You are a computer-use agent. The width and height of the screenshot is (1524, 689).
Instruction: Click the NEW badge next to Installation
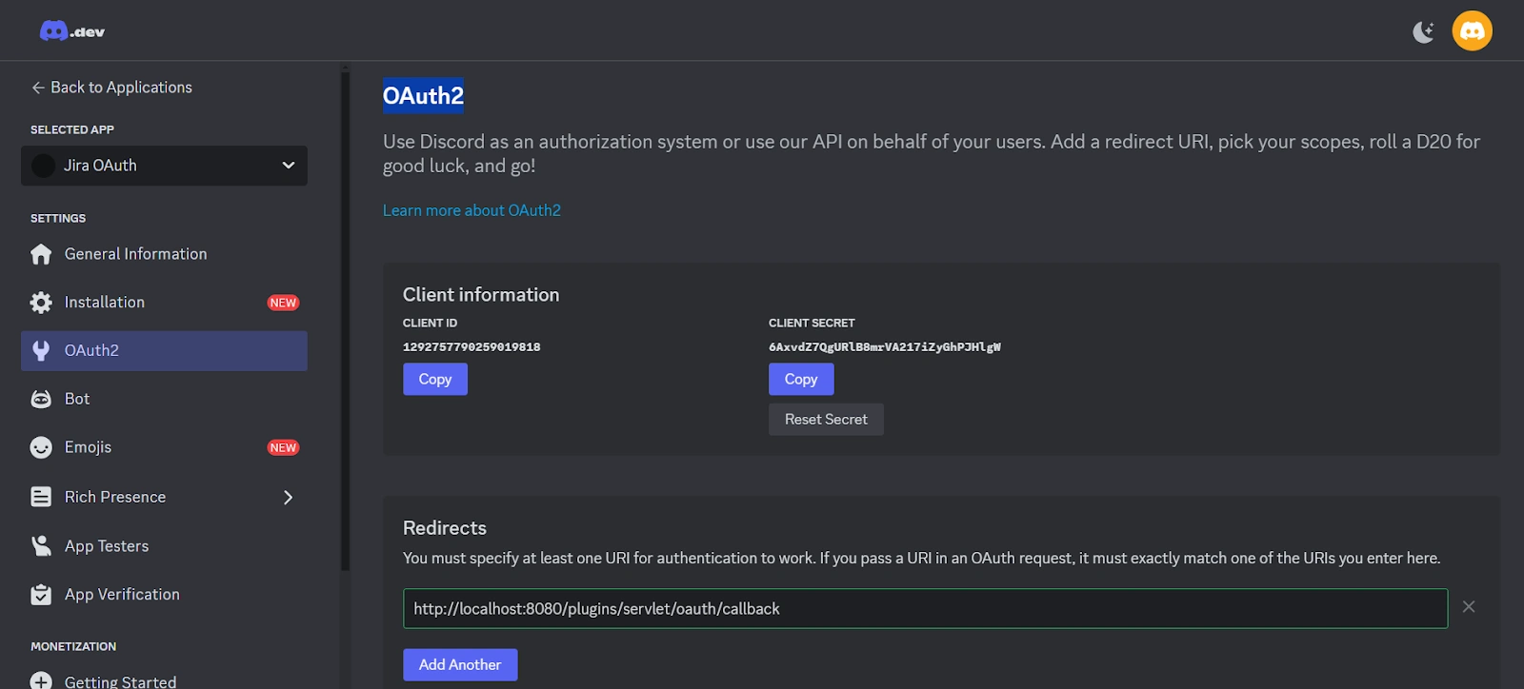(x=283, y=303)
